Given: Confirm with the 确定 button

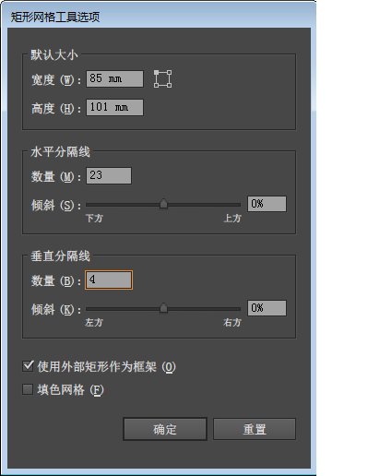Looking at the screenshot, I should 165,429.
